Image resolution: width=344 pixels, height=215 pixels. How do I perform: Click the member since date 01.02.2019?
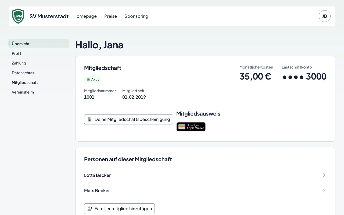[134, 97]
